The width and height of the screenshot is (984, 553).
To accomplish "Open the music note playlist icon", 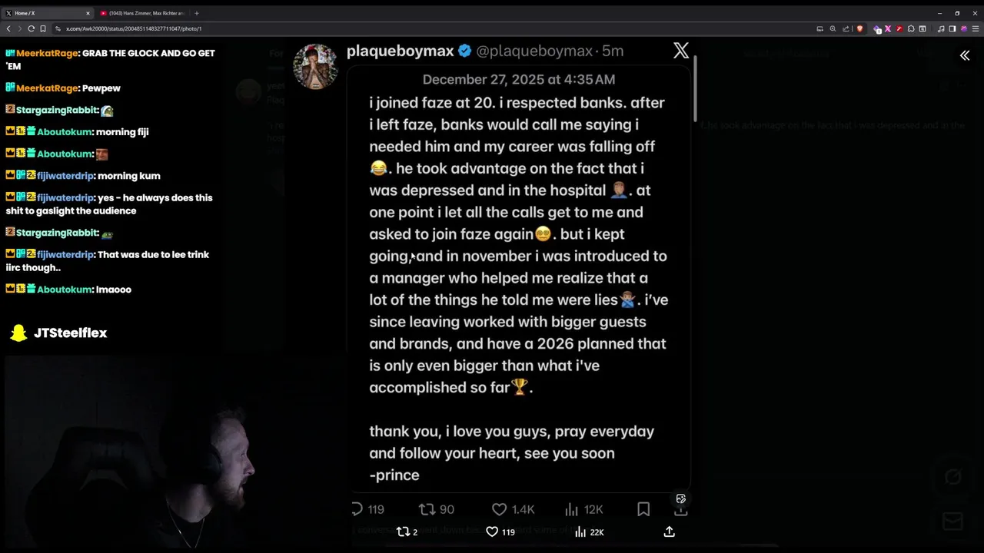I will (941, 28).
